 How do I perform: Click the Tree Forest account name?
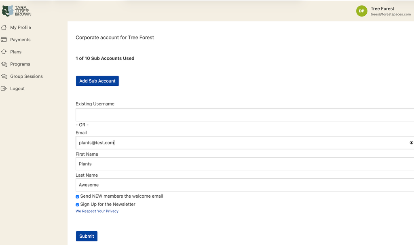[382, 9]
